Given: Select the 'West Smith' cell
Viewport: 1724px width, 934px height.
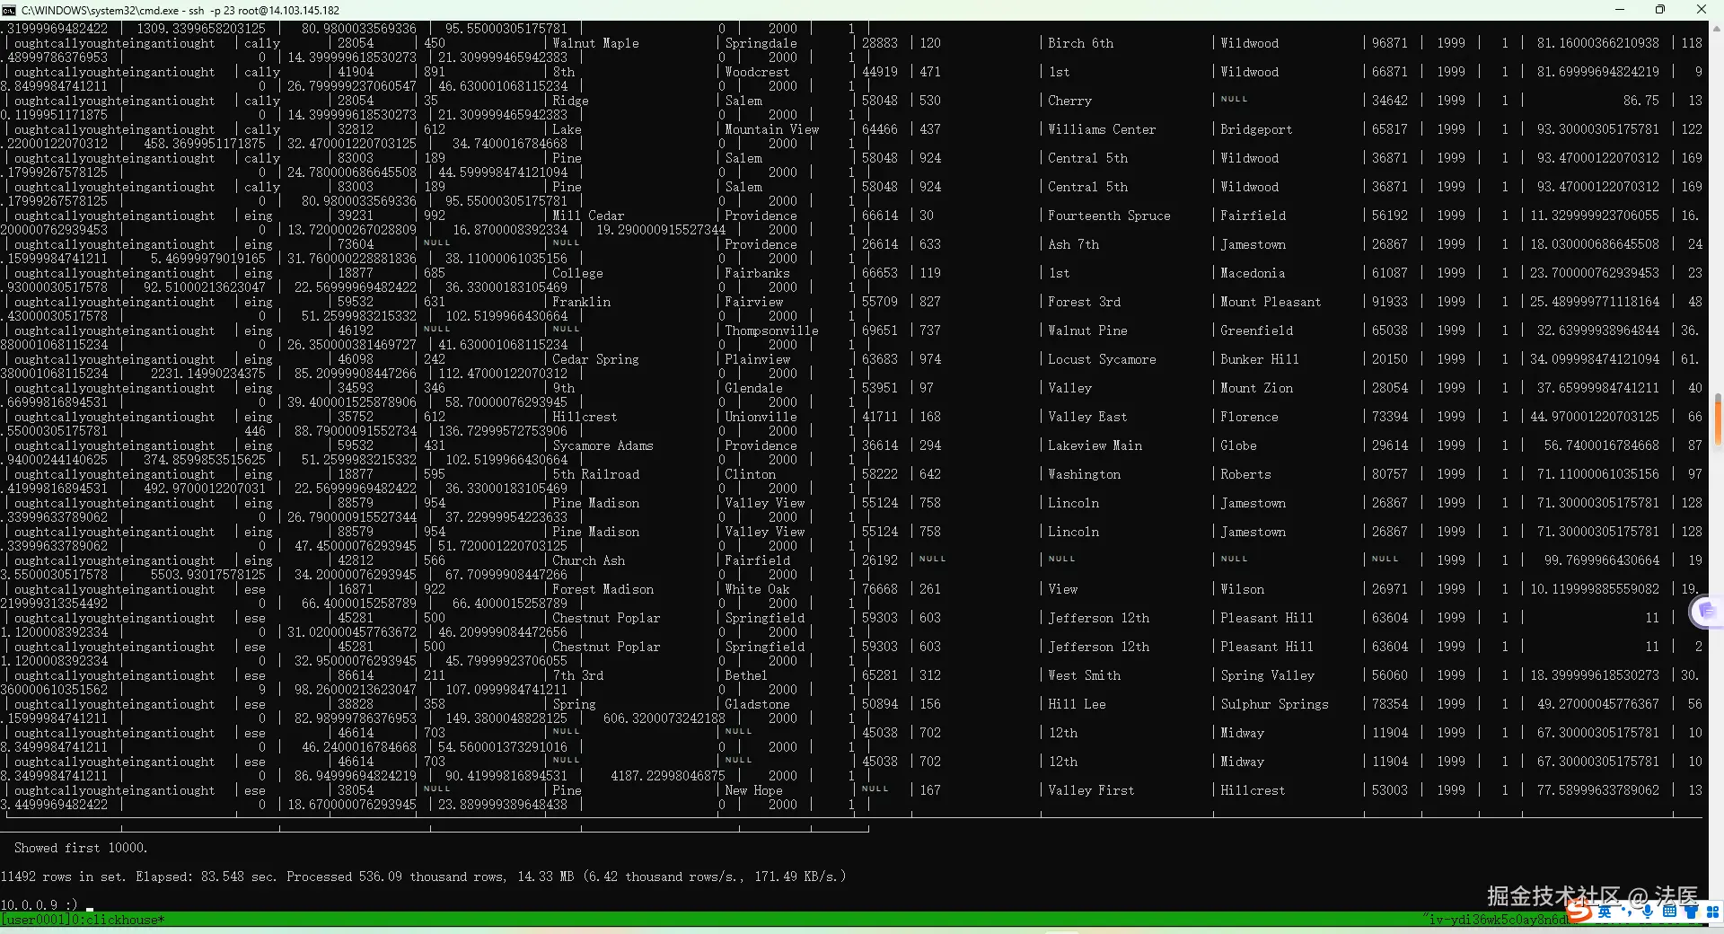Looking at the screenshot, I should tap(1084, 675).
